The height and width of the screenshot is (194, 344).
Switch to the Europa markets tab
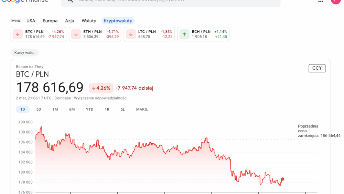(x=50, y=21)
